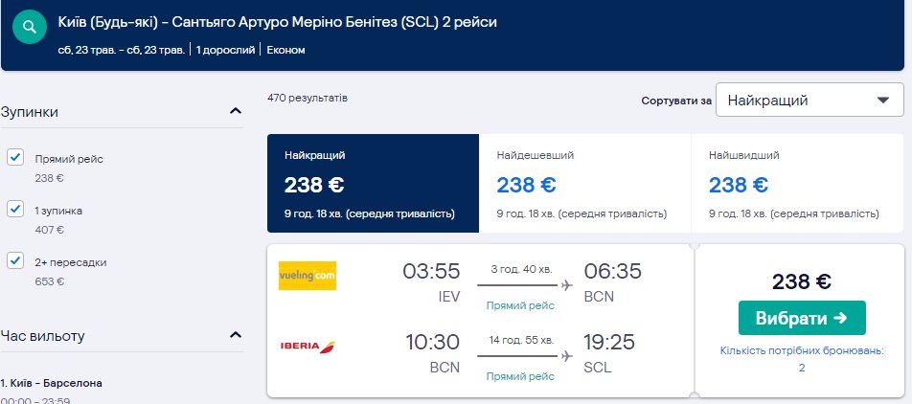Uncheck the Прямий рейс checkbox
Screen dimensions: 912x404
[x=15, y=158]
